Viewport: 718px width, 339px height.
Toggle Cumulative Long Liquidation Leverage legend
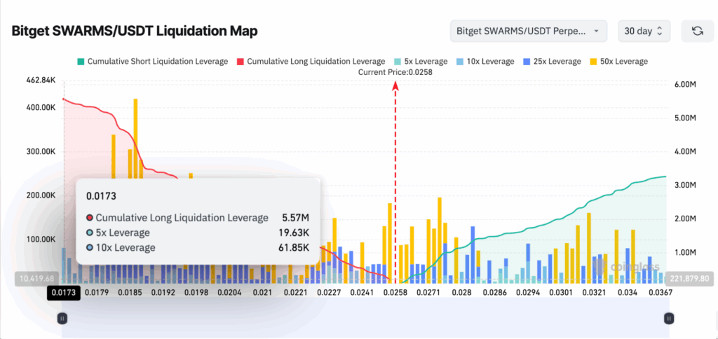pyautogui.click(x=311, y=62)
